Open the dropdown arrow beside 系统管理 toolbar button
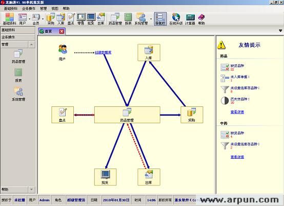This screenshot has width=284, height=206. click(151, 19)
